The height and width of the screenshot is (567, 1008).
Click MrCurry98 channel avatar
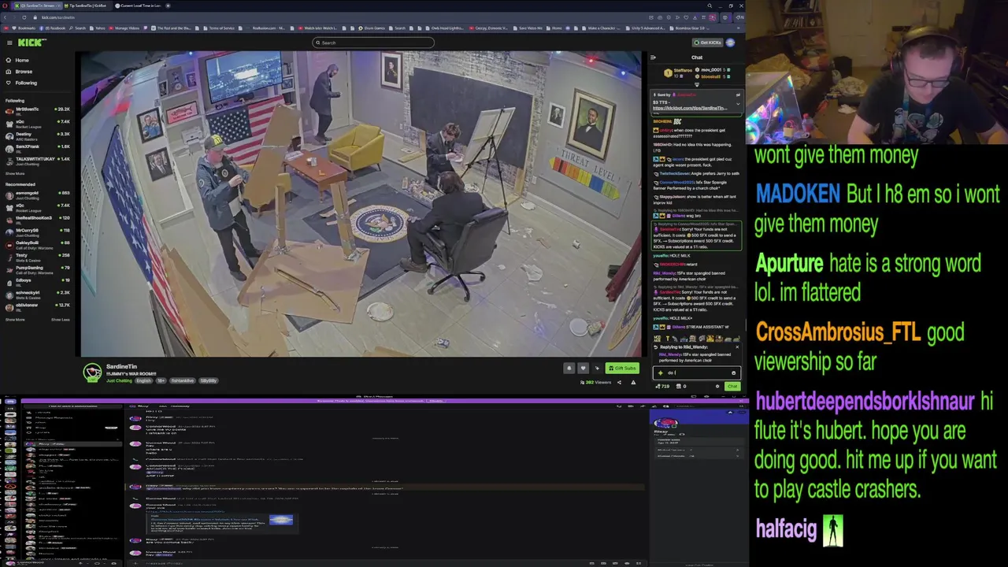coord(9,232)
